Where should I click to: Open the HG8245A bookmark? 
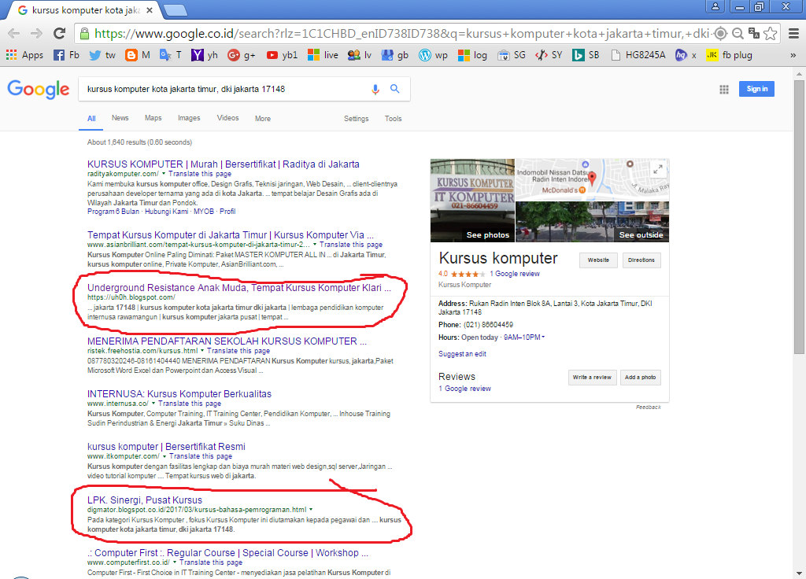638,55
